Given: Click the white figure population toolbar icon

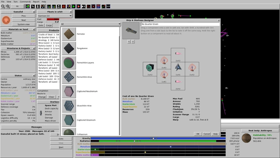Looking at the screenshot, I should coord(38,7).
